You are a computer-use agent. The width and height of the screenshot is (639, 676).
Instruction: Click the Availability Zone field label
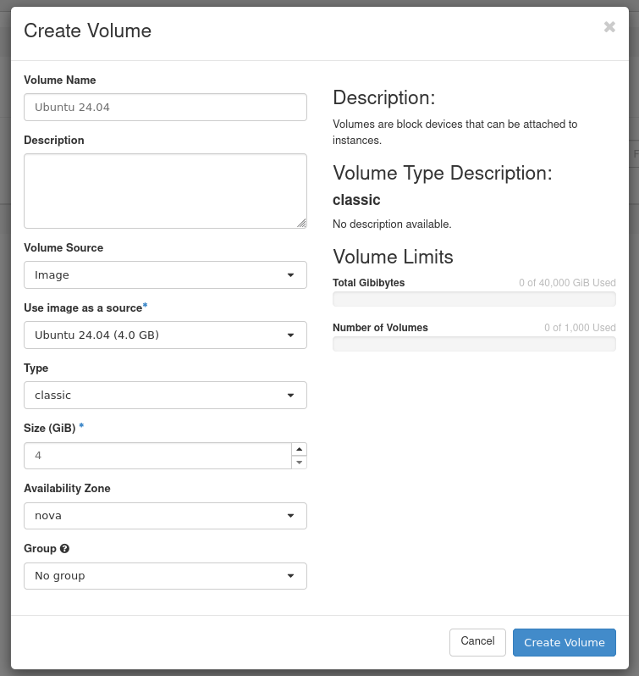coord(67,489)
